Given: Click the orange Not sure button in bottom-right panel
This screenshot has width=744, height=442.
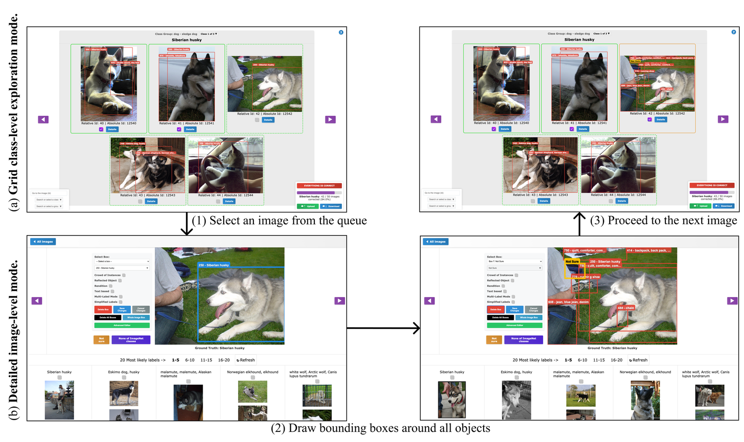Looking at the screenshot, I should pos(494,340).
